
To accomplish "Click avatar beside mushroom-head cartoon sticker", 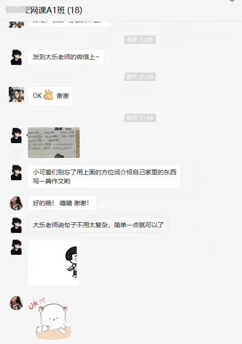I will click(x=17, y=247).
